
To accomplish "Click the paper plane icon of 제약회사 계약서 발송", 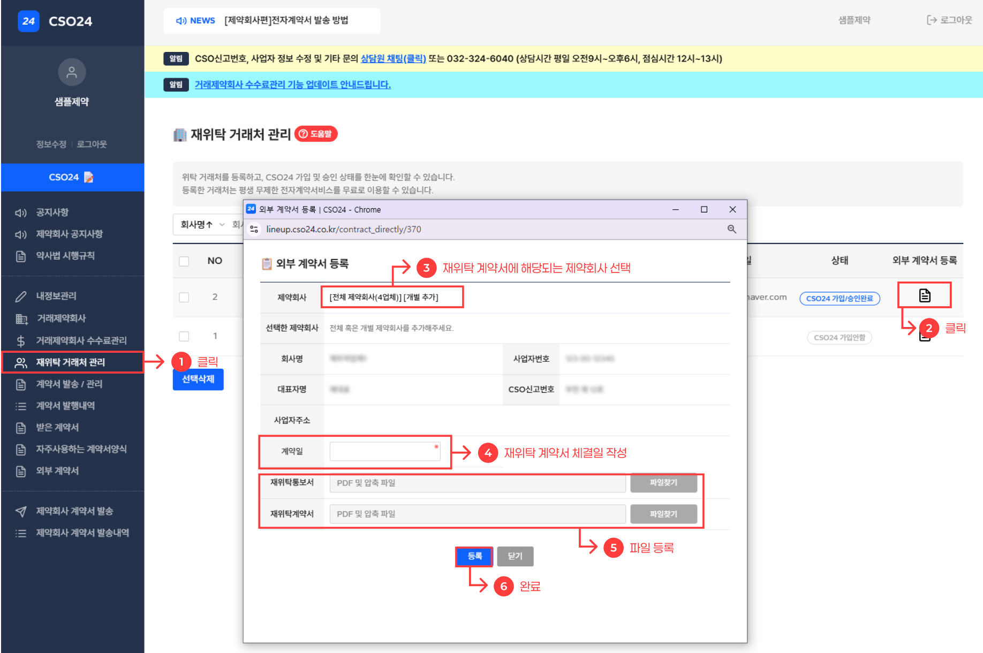I will coord(21,511).
